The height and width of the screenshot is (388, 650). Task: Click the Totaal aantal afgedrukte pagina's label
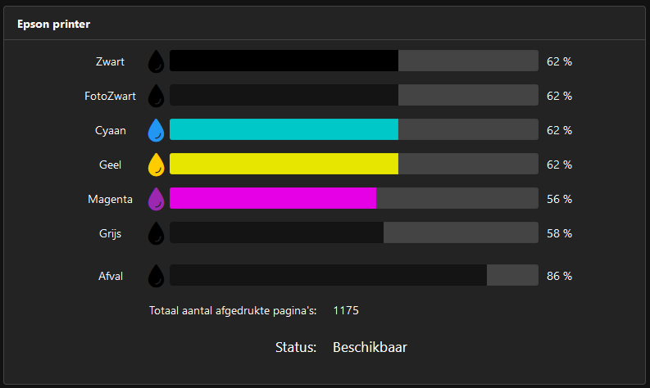point(233,311)
